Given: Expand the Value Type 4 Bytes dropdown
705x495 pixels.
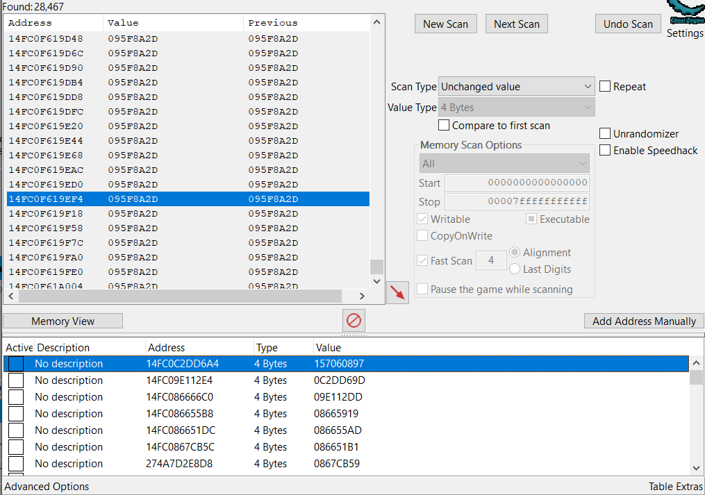Looking at the screenshot, I should [517, 108].
